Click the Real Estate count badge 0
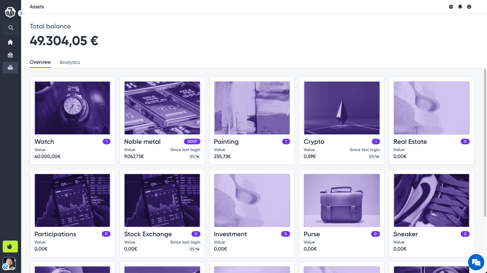The image size is (487, 273). 465,141
